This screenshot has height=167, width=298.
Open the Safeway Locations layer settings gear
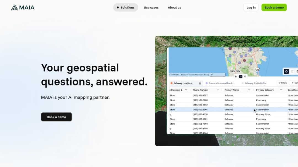(200, 83)
